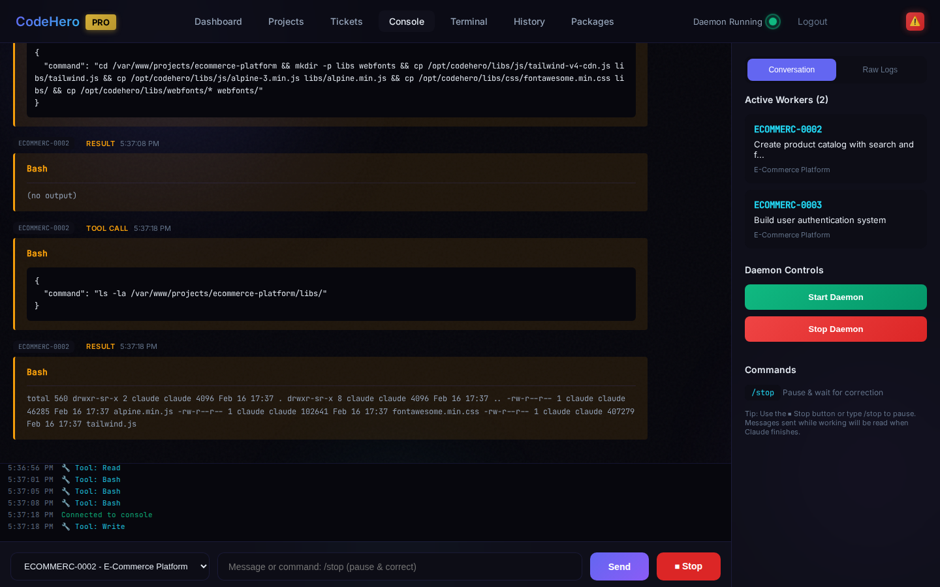
Task: Select the ECOMMERC-0003 active worker card
Action: [x=836, y=219]
